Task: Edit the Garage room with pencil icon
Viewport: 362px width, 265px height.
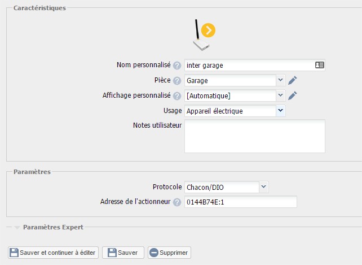Action: point(292,81)
